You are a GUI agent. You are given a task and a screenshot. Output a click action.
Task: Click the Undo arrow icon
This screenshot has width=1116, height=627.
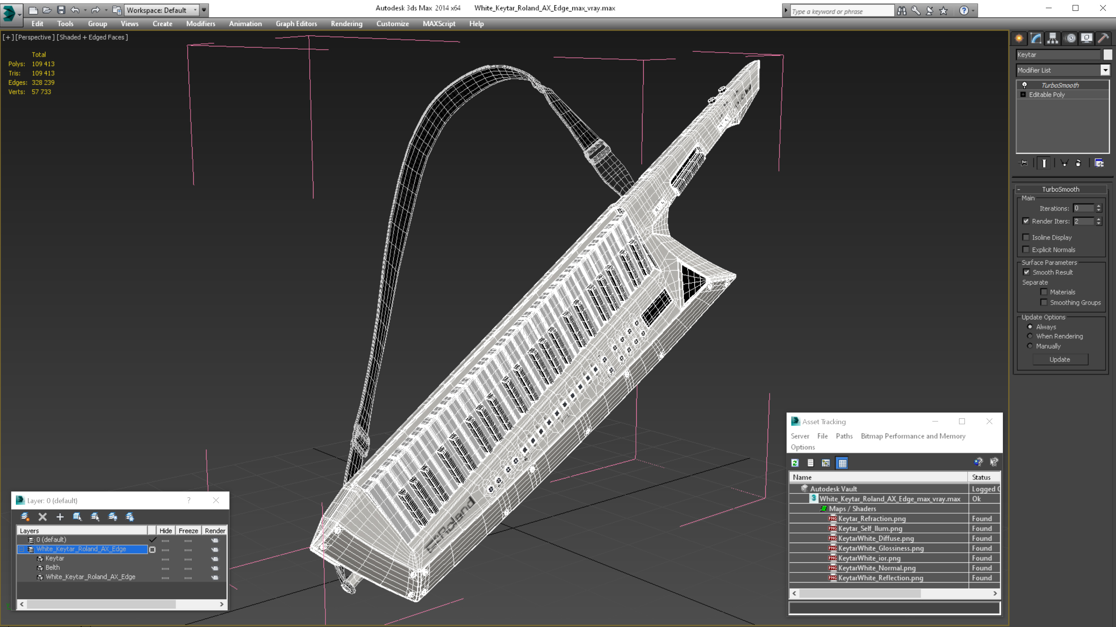pos(75,10)
